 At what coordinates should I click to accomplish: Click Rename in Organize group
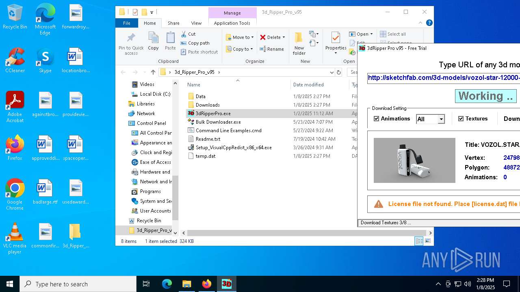tap(272, 49)
